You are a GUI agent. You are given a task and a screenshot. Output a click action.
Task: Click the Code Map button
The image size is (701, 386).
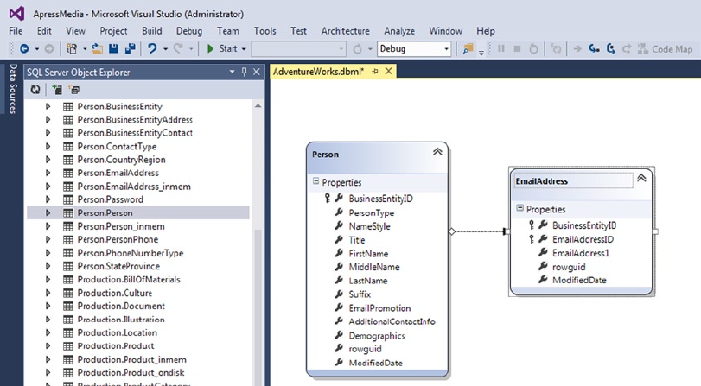(666, 48)
